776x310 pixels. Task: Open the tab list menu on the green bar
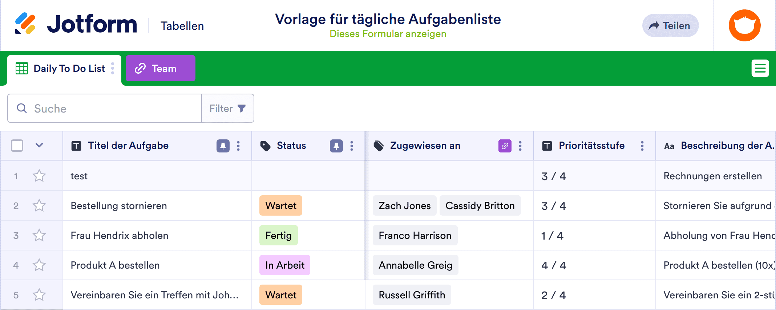pos(760,68)
